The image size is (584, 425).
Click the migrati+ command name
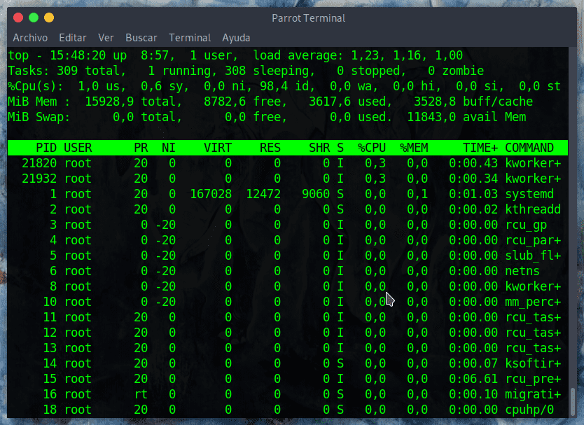533,394
